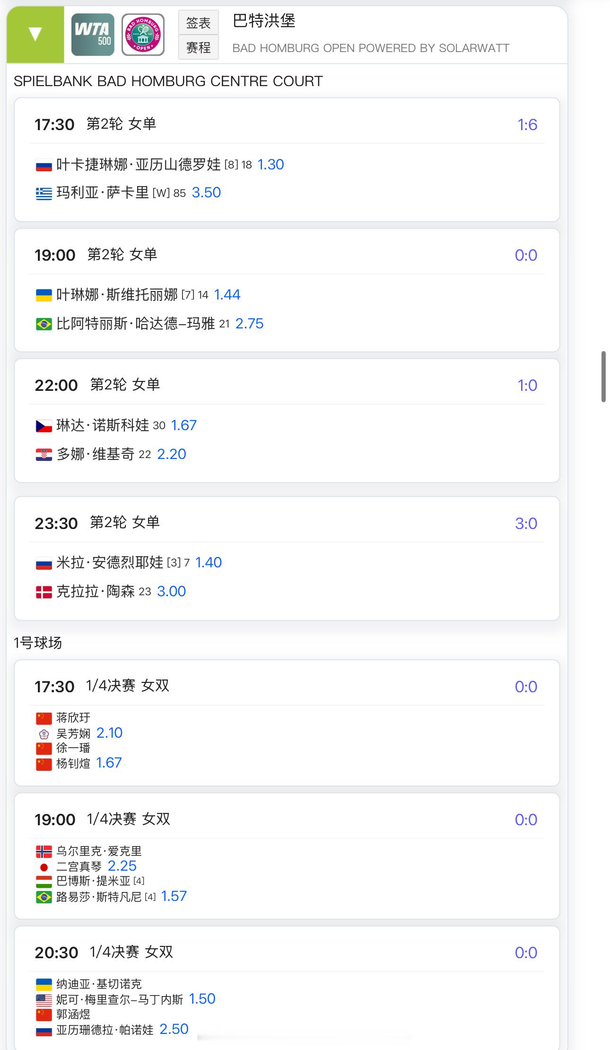Screen dimensions: 610x1050
Task: Select the 3.00 odds for 克拉拉·陶森
Action: (x=171, y=591)
